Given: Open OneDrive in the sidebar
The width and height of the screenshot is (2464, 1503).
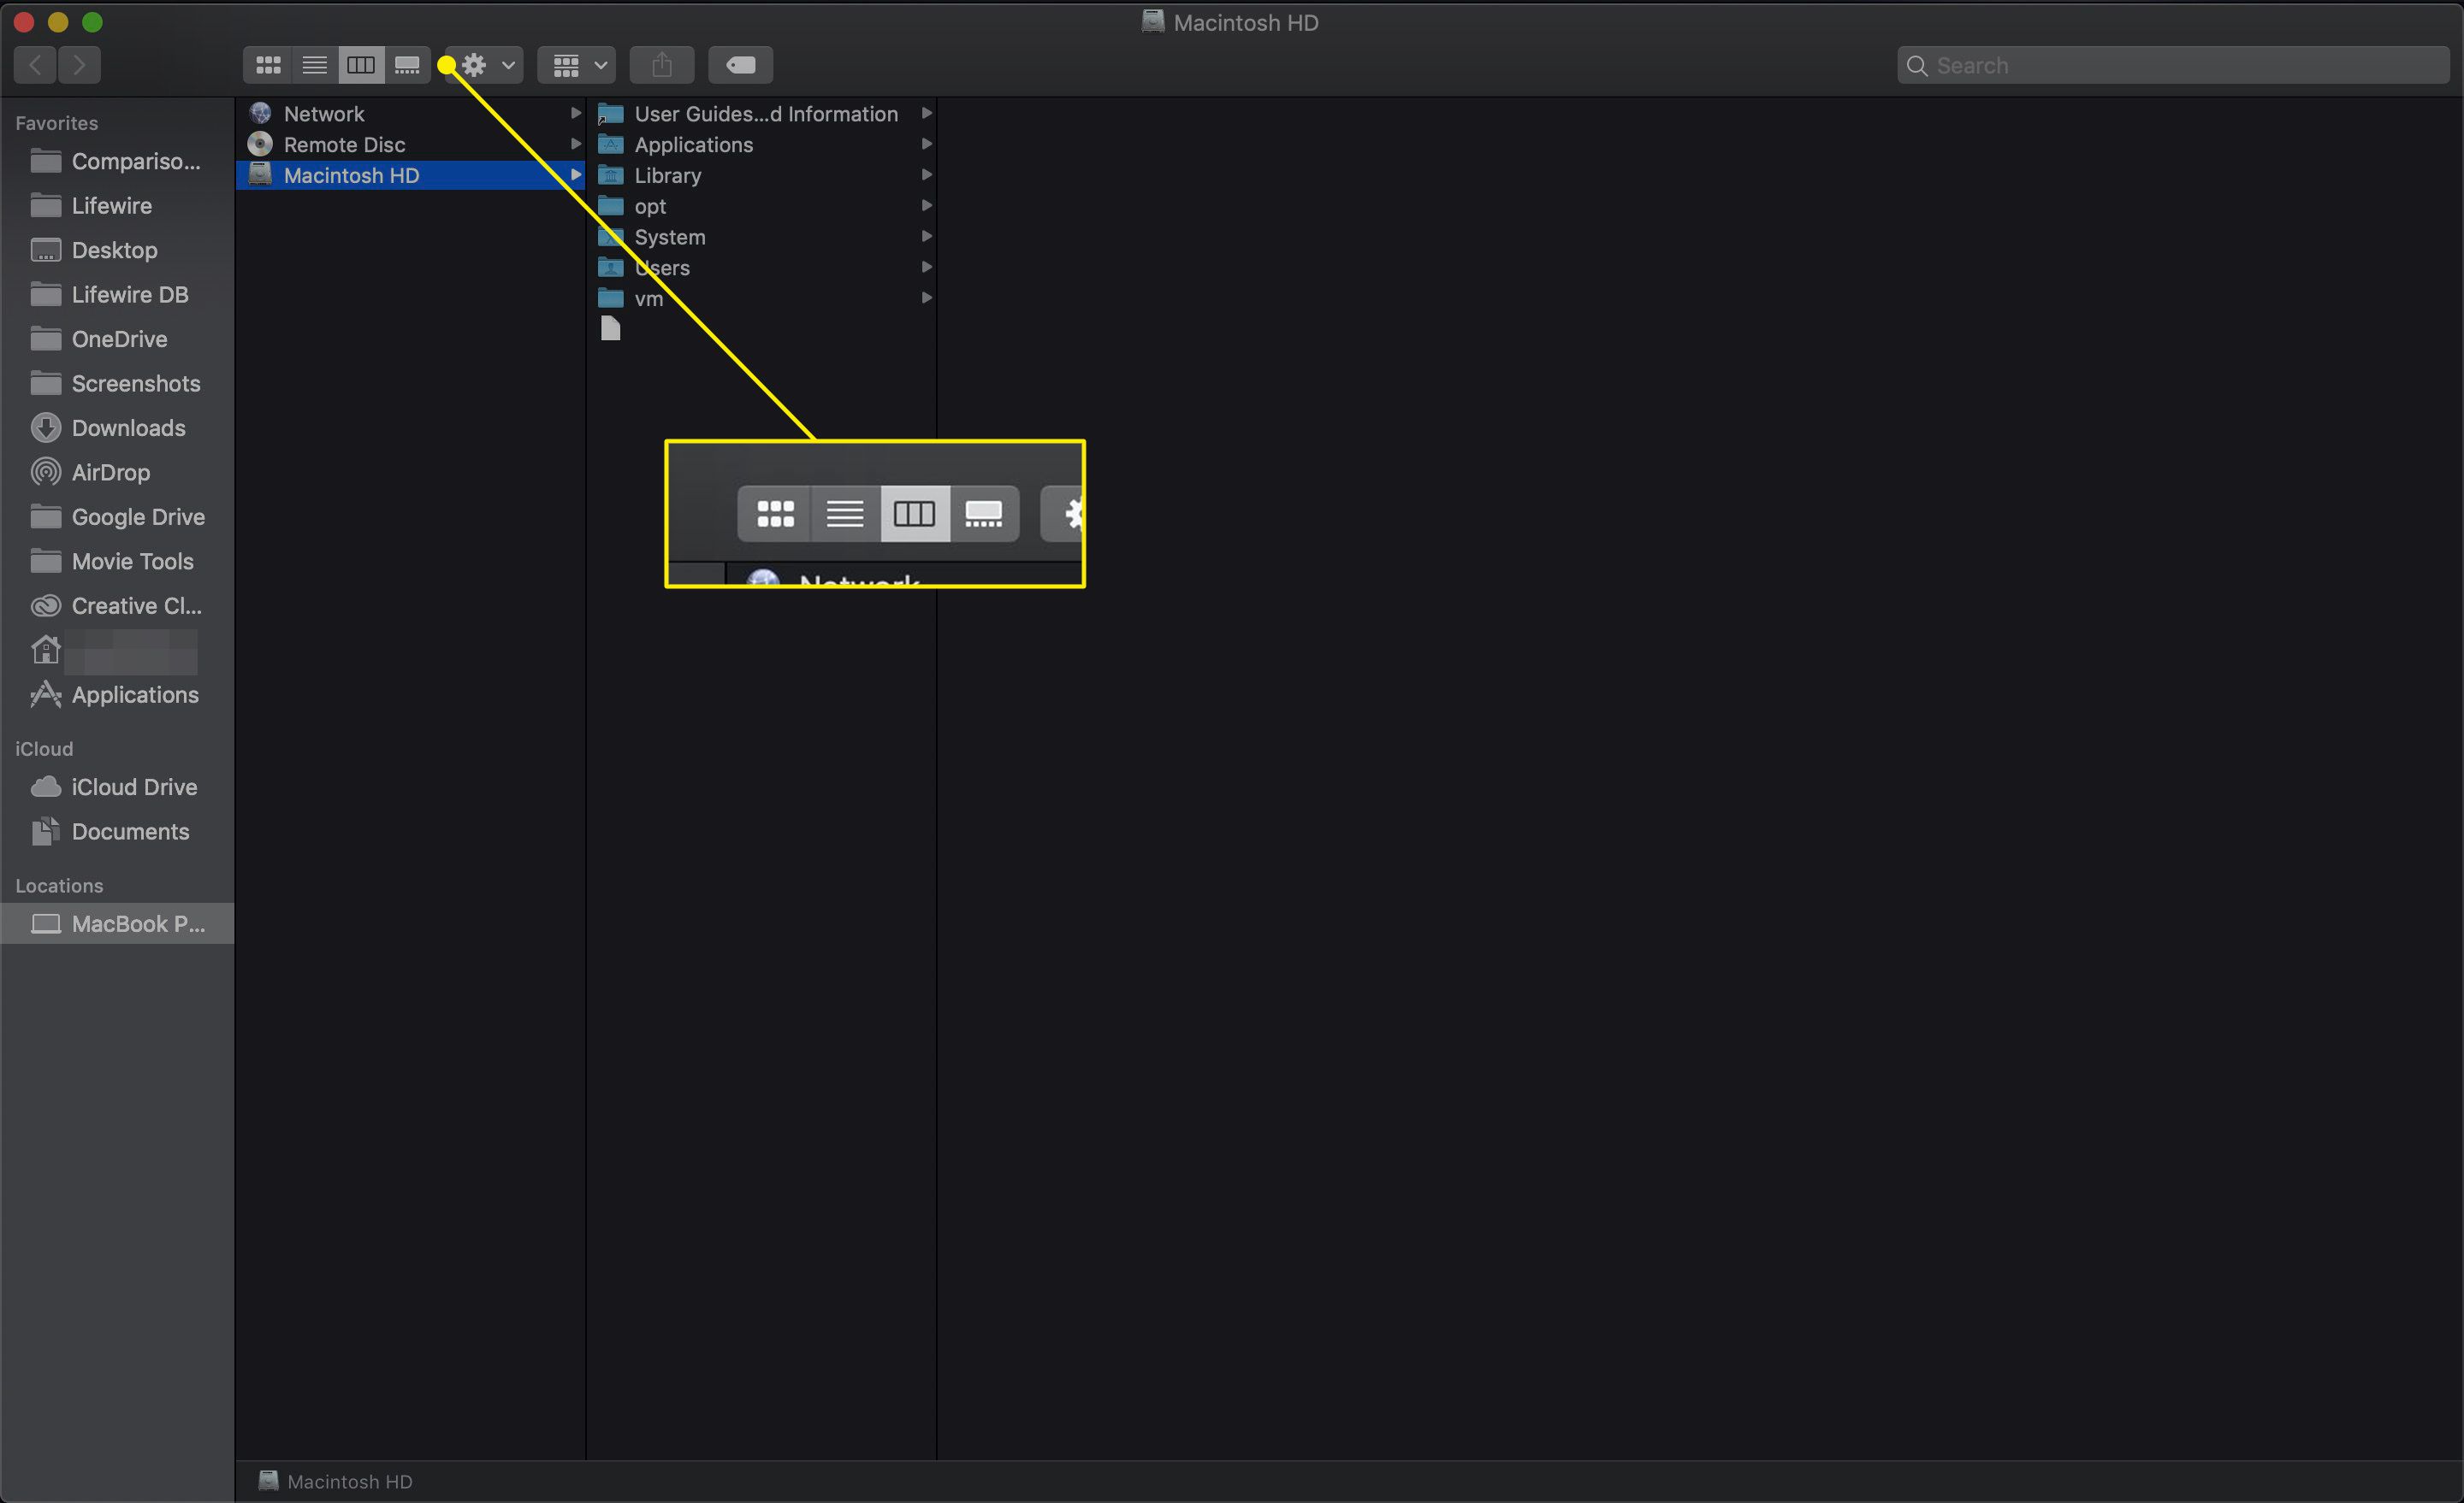Looking at the screenshot, I should 117,339.
